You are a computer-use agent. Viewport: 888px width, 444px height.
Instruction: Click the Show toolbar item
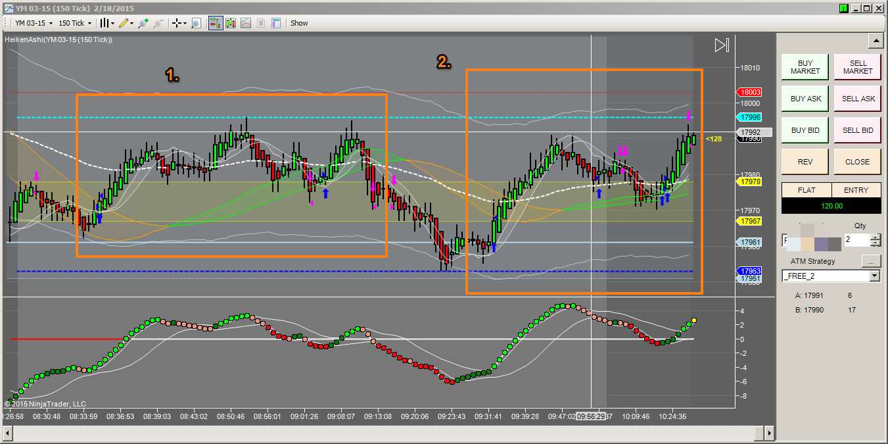click(299, 23)
